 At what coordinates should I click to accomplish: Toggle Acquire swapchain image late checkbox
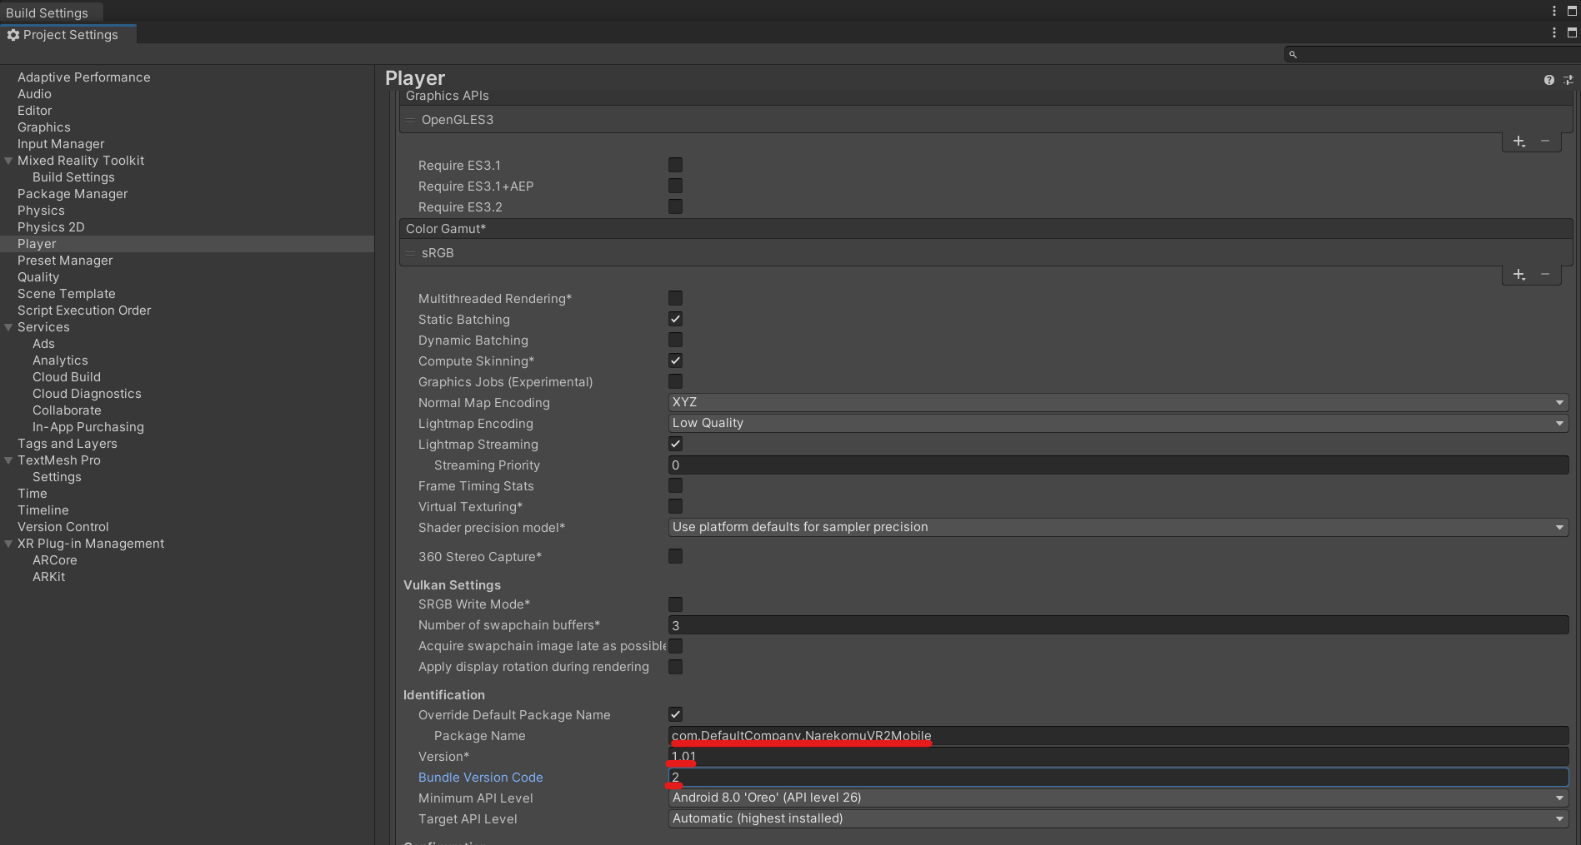click(675, 646)
